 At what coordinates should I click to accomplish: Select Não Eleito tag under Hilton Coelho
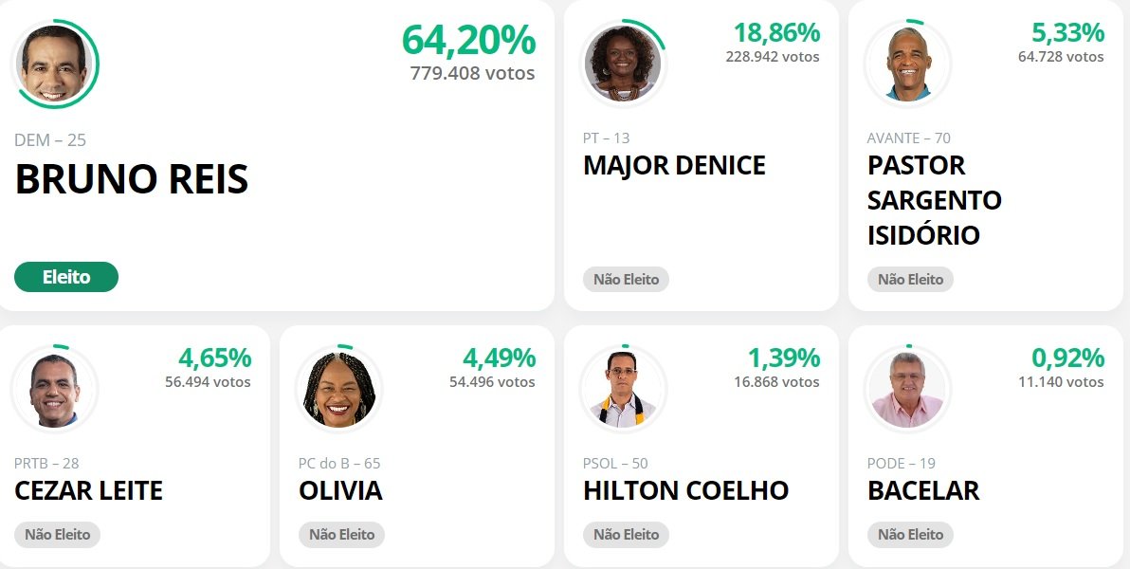(626, 535)
